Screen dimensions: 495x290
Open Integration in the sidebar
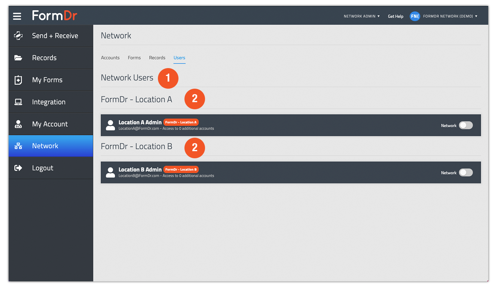[x=51, y=102]
